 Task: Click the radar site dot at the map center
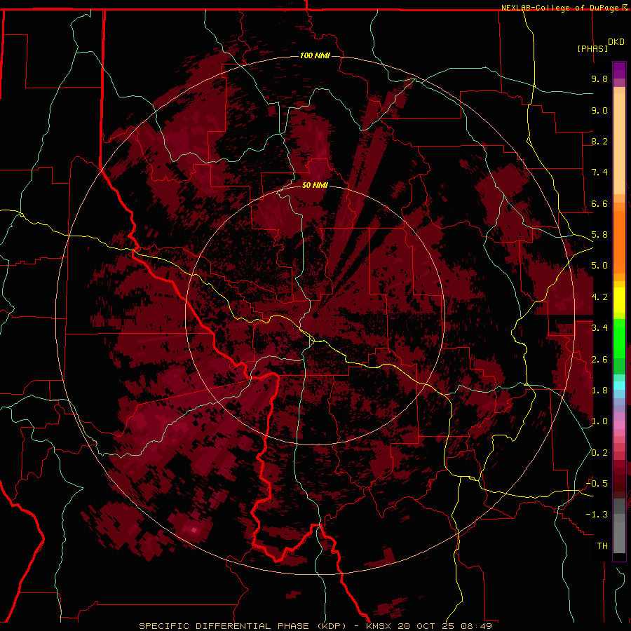pyautogui.click(x=315, y=315)
